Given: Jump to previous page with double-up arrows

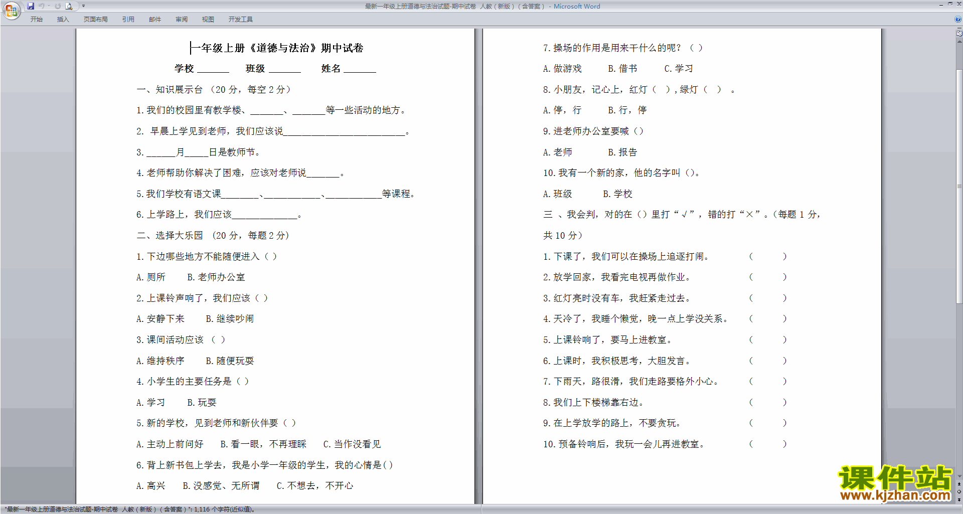Looking at the screenshot, I should (959, 484).
